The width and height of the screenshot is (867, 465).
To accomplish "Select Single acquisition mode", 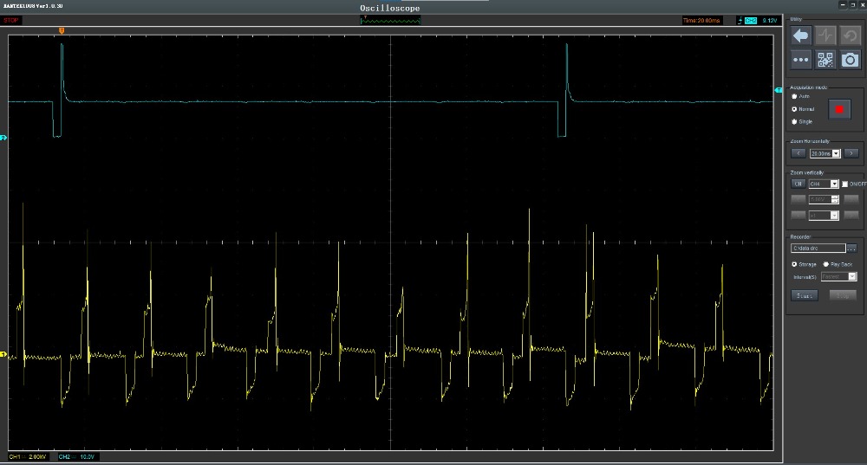I will click(794, 121).
